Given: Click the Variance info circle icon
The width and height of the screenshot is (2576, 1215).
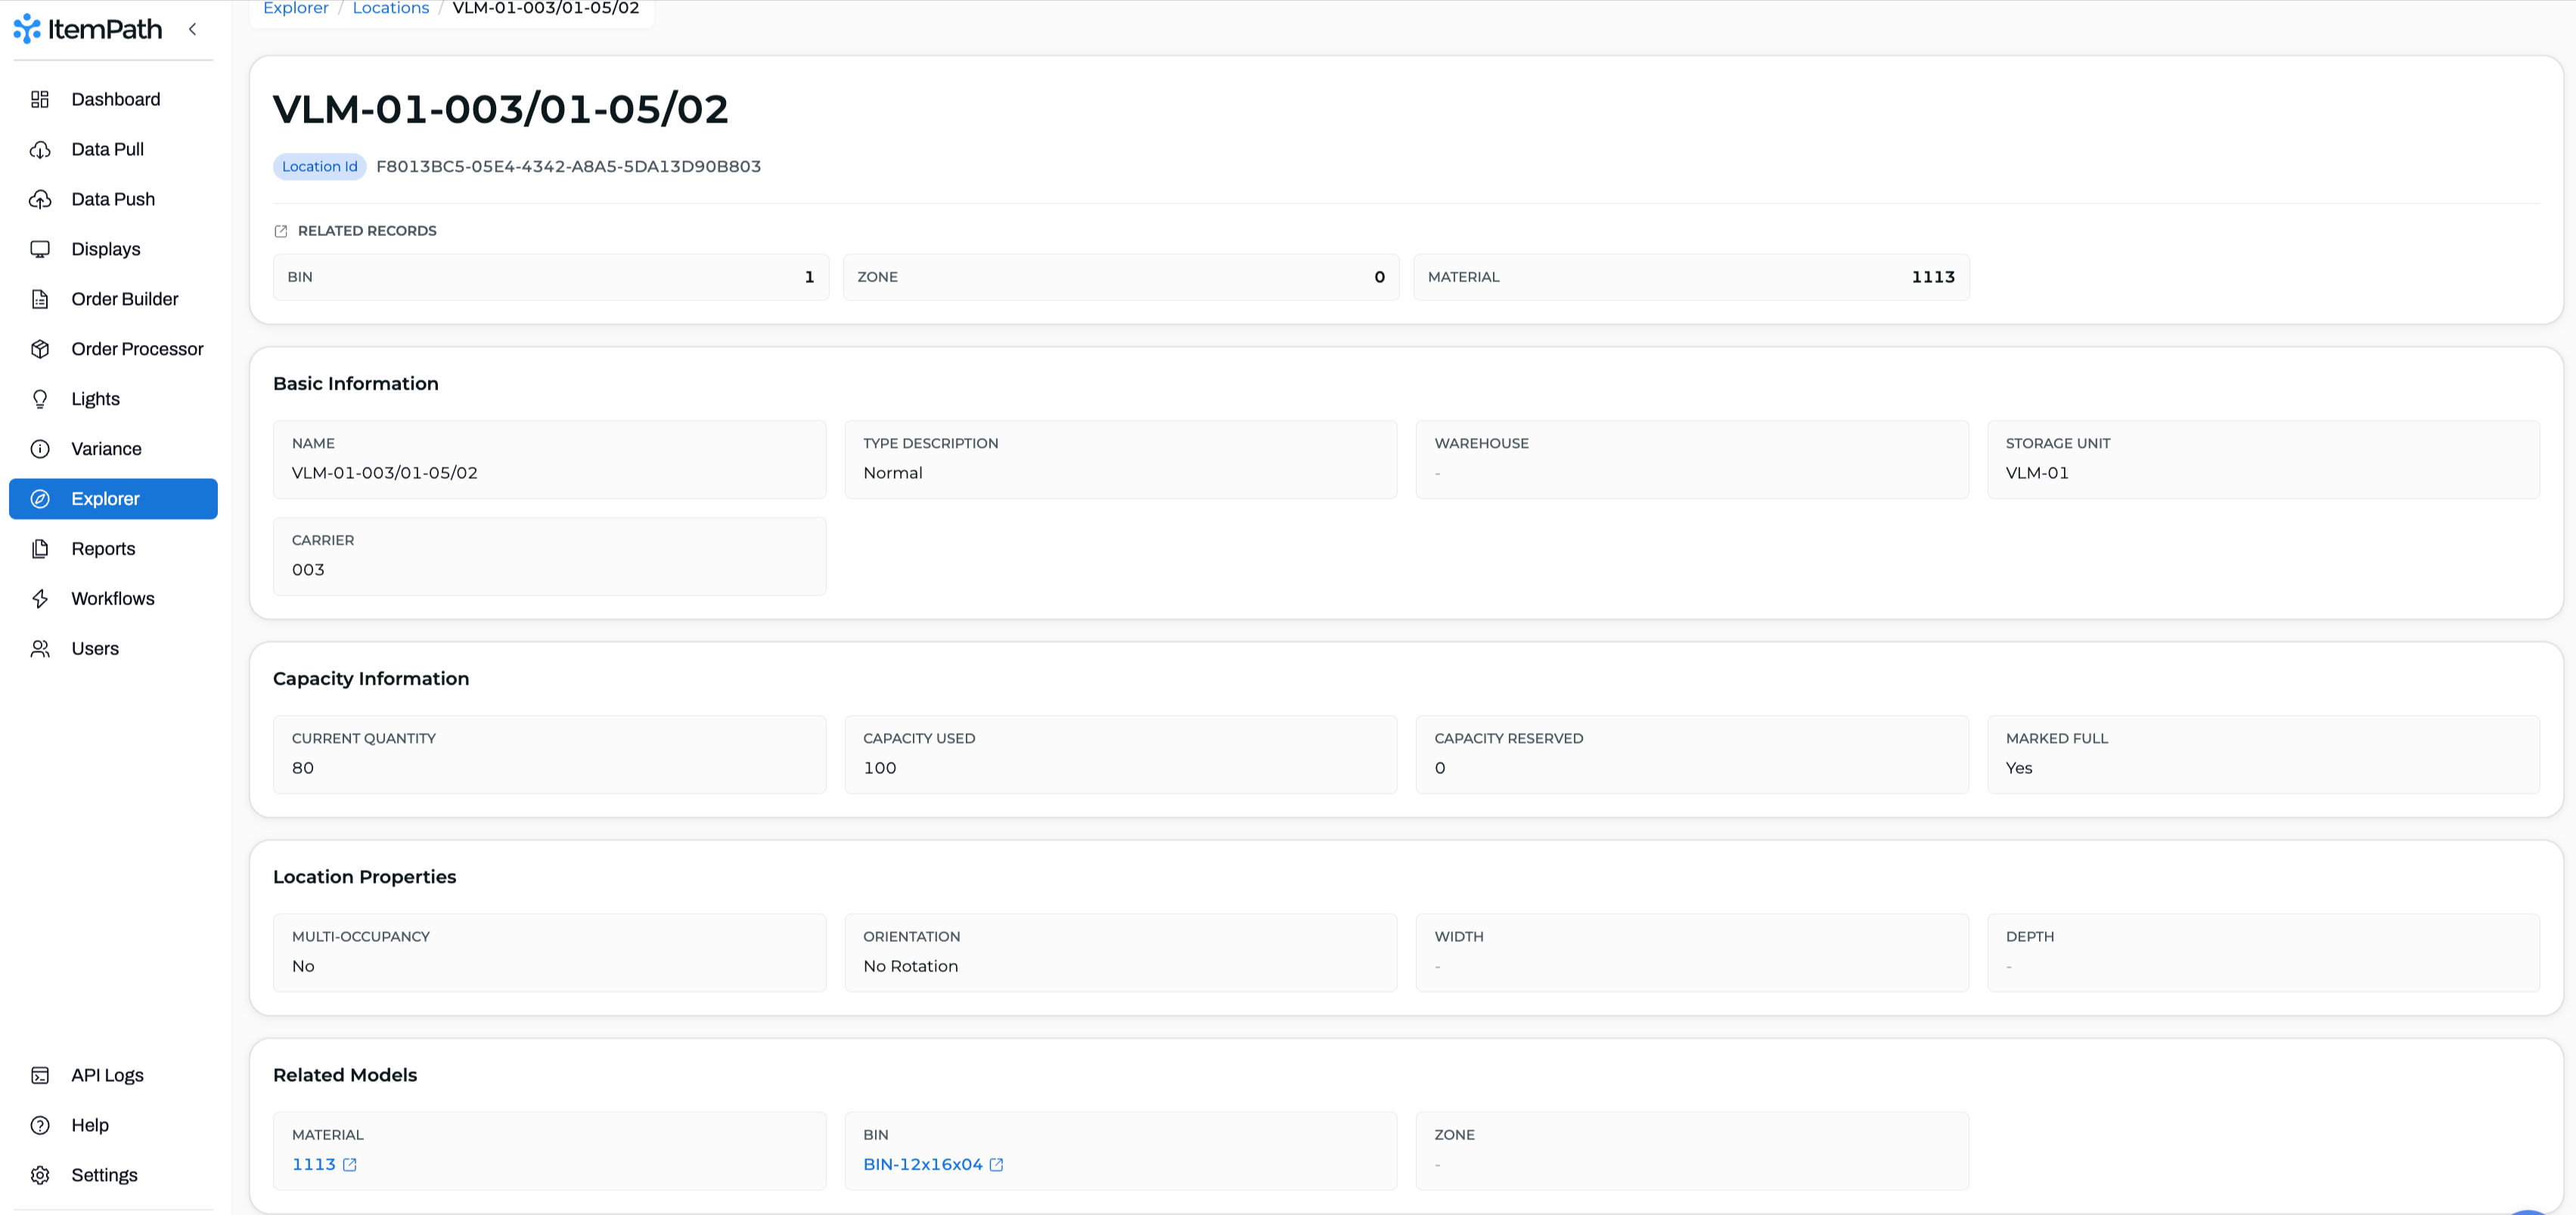Looking at the screenshot, I should tap(40, 449).
